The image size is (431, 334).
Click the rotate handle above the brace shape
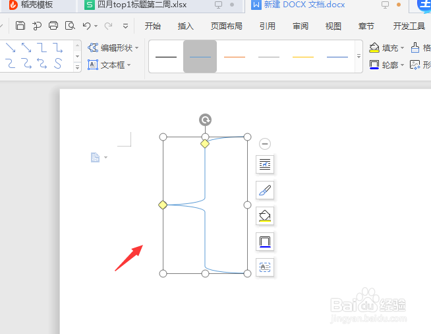205,119
